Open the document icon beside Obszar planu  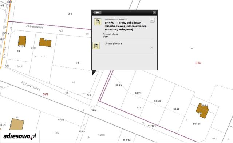(x=96, y=46)
